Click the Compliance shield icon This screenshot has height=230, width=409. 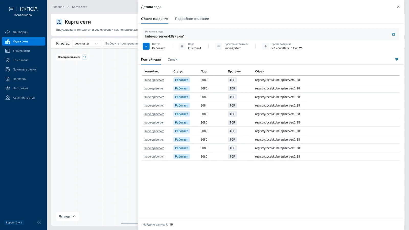pos(8,60)
